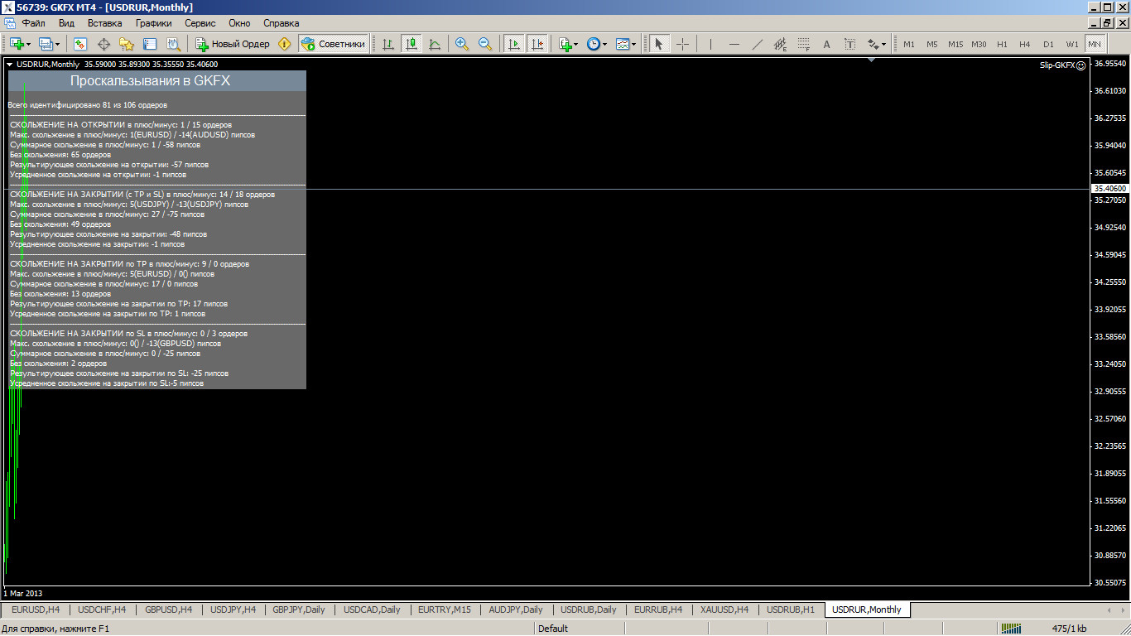Viewport: 1131px width, 636px height.
Task: Switch chart to line chart
Action: pyautogui.click(x=435, y=44)
